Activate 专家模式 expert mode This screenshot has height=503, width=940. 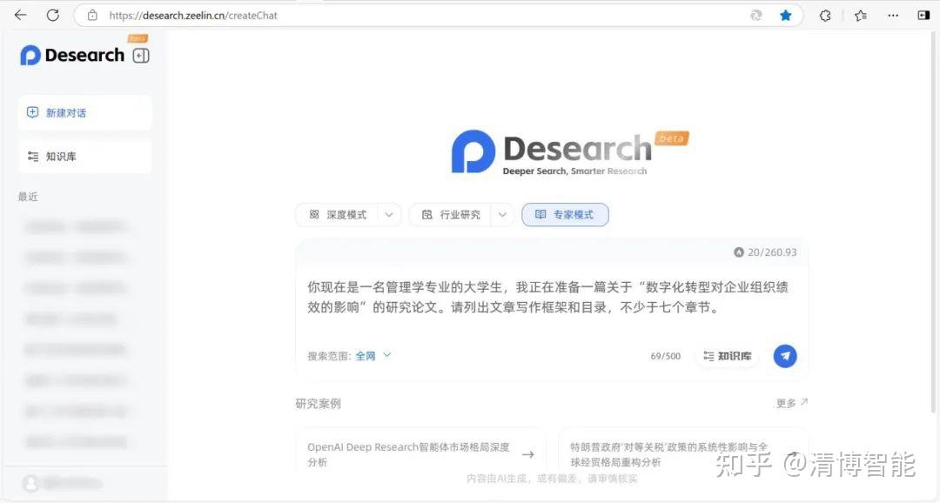click(x=565, y=214)
